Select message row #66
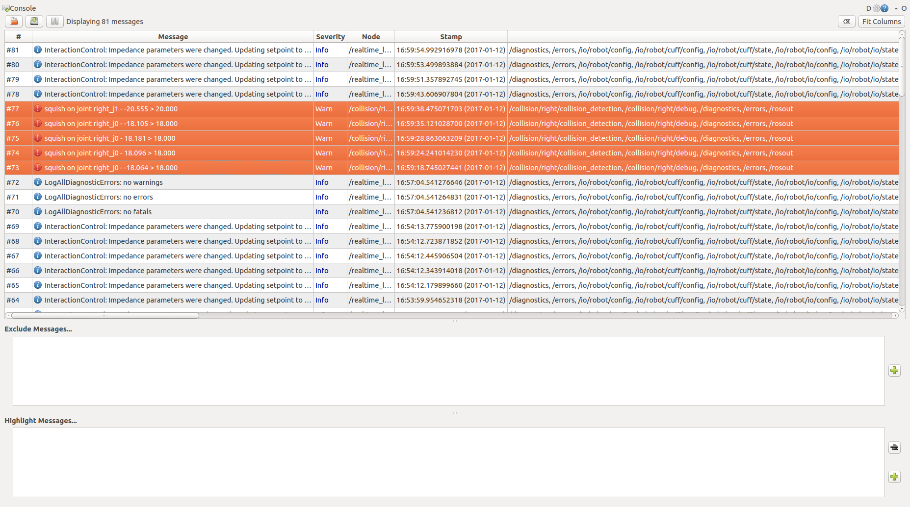The width and height of the screenshot is (910, 507). 451,271
